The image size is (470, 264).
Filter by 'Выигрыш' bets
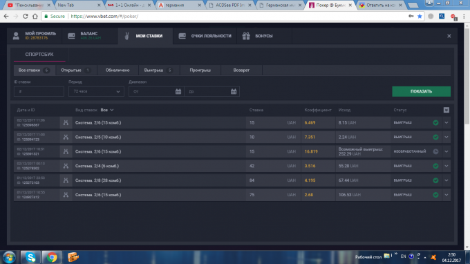tap(159, 70)
